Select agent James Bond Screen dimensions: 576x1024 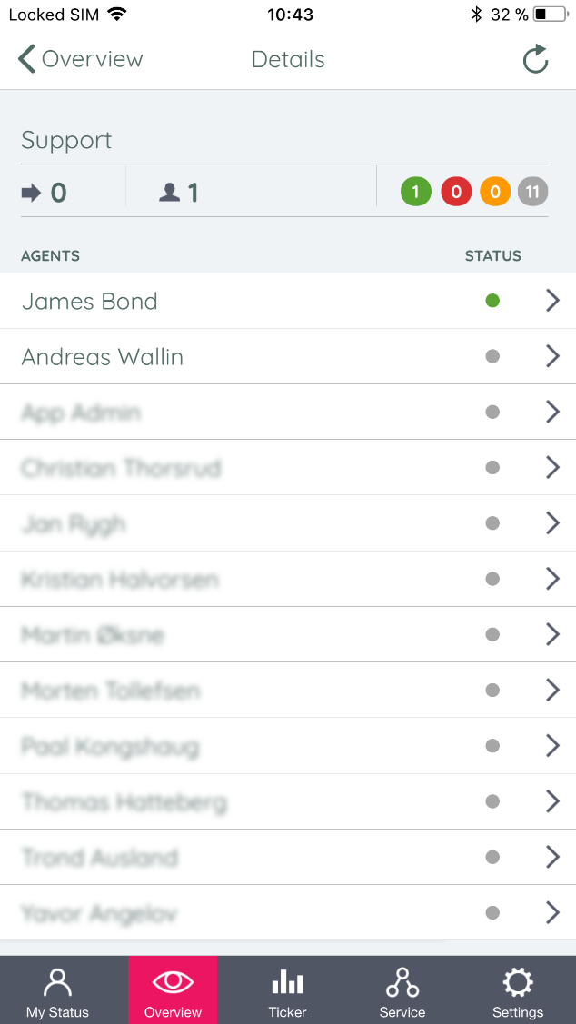tap(90, 302)
